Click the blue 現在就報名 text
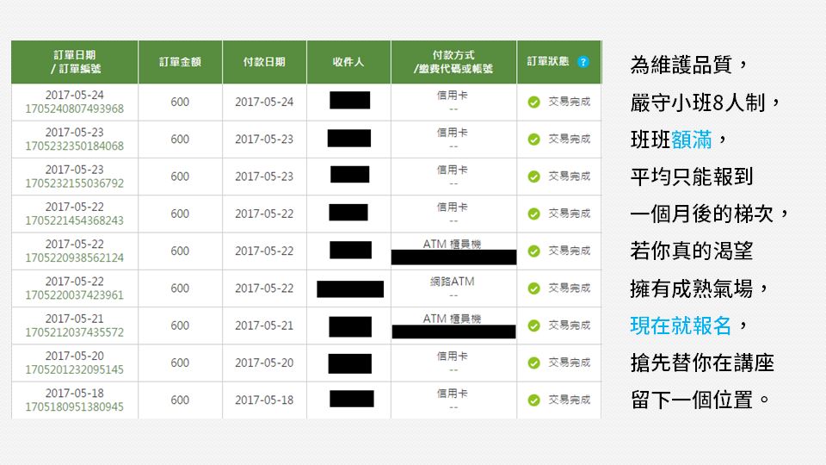The height and width of the screenshot is (465, 826). pos(681,325)
